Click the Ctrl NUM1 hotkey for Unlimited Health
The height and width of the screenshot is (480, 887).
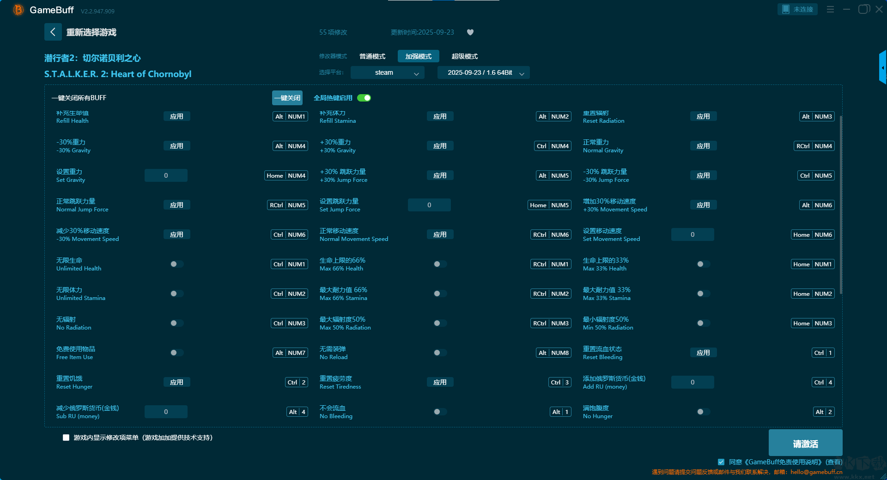(289, 264)
